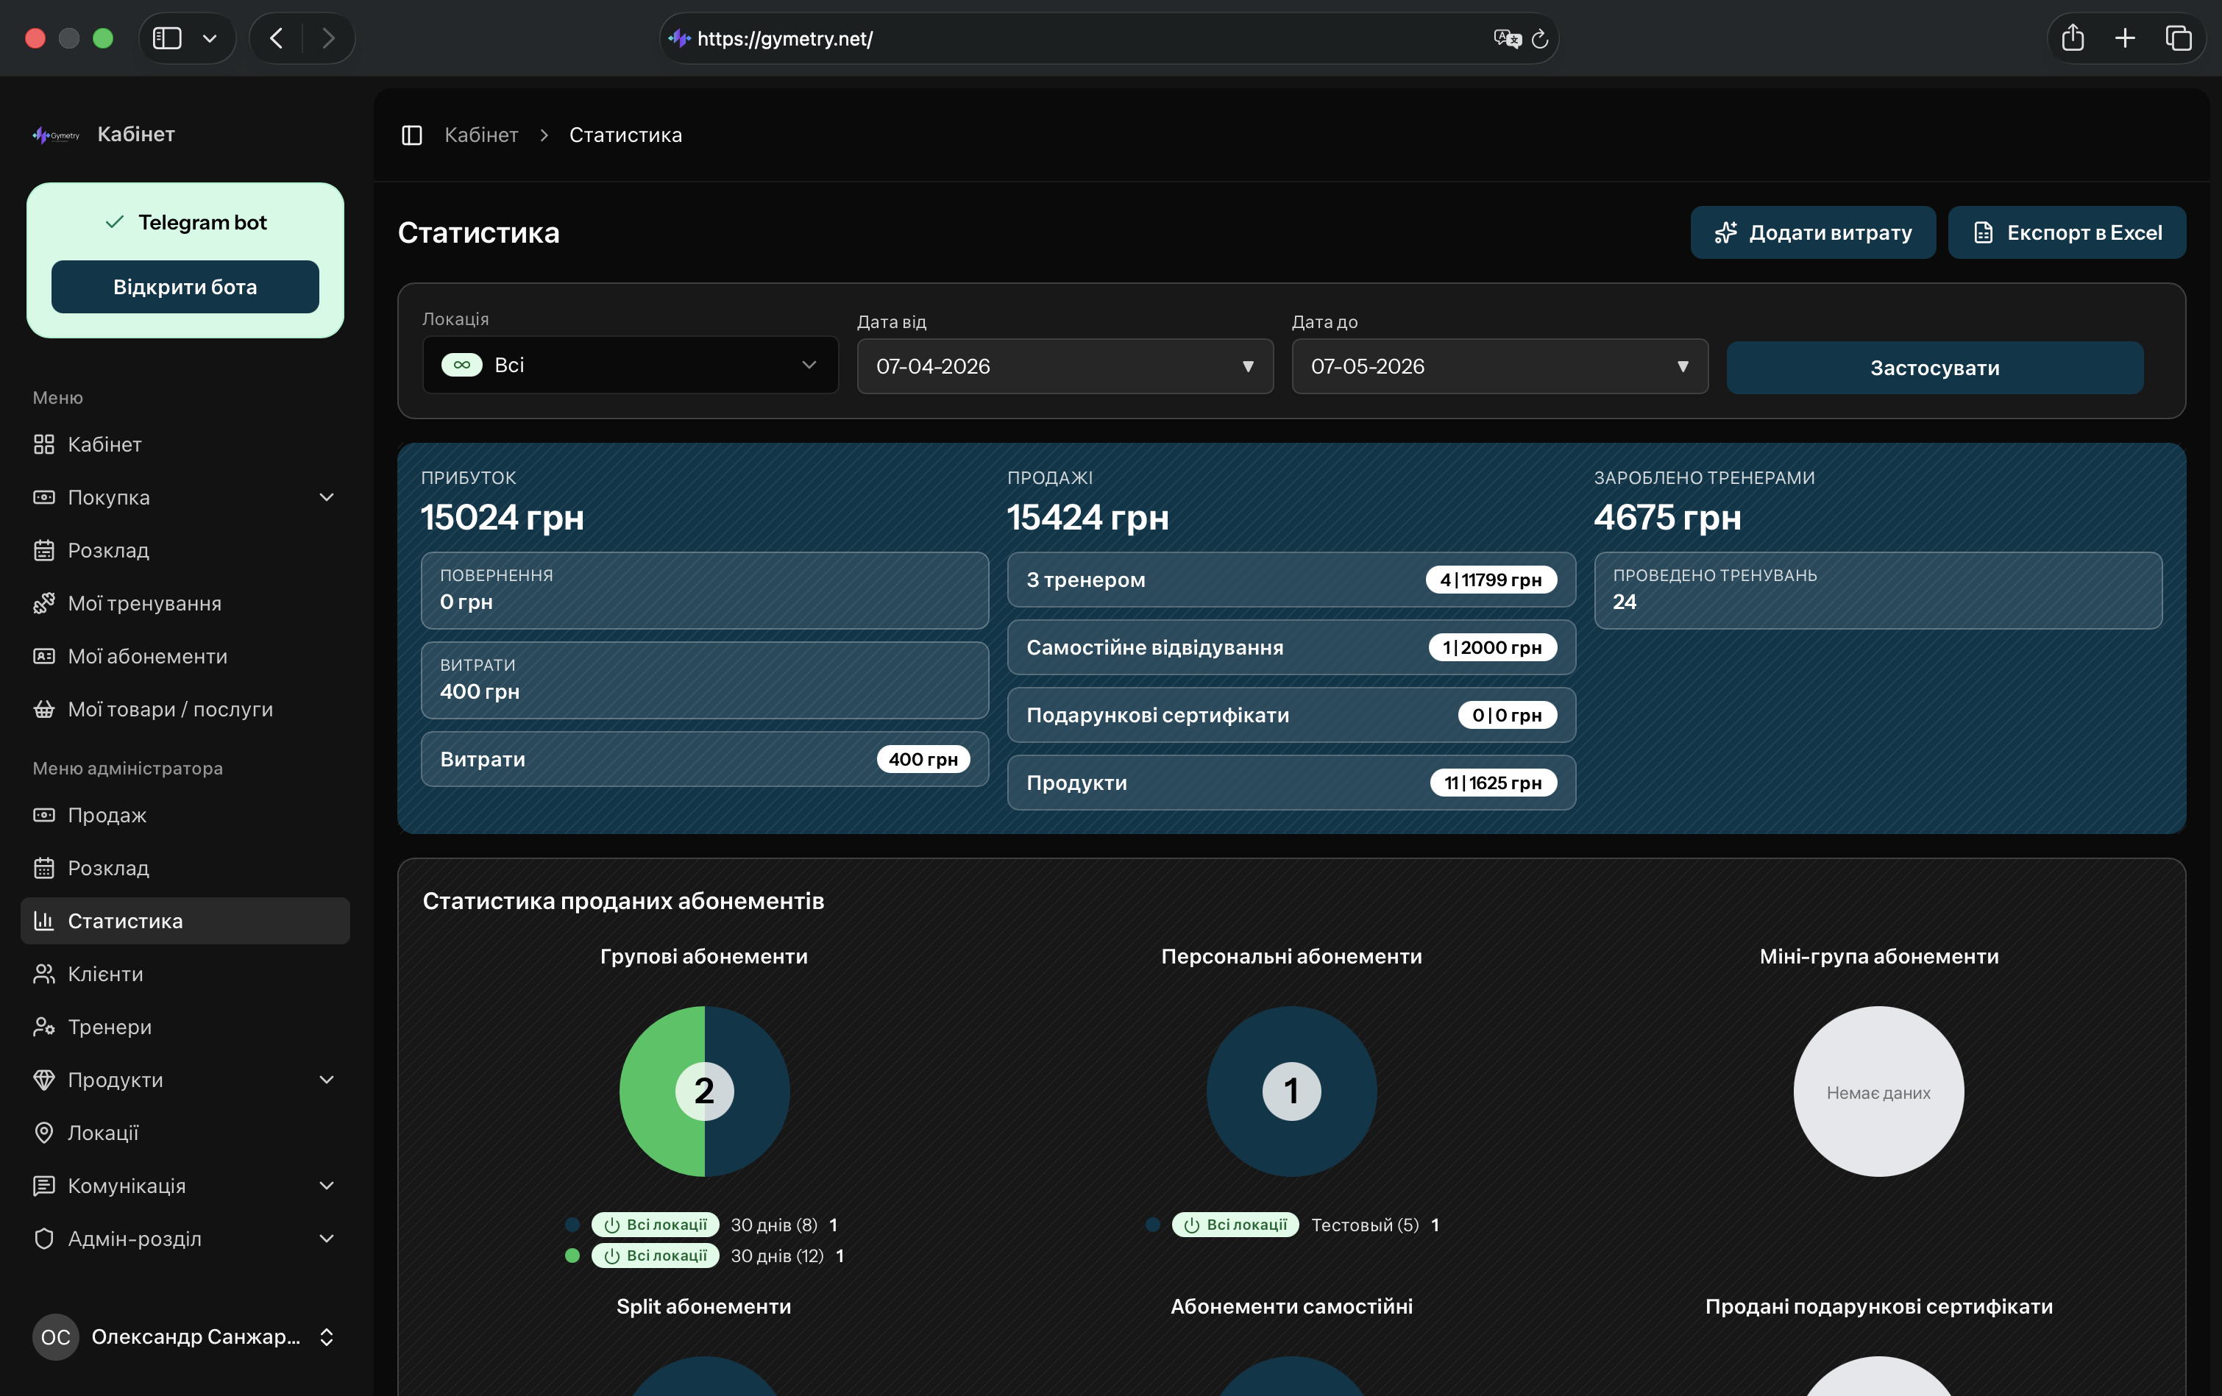2222x1396 pixels.
Task: Click the Кабінет breadcrumb link
Action: click(480, 135)
